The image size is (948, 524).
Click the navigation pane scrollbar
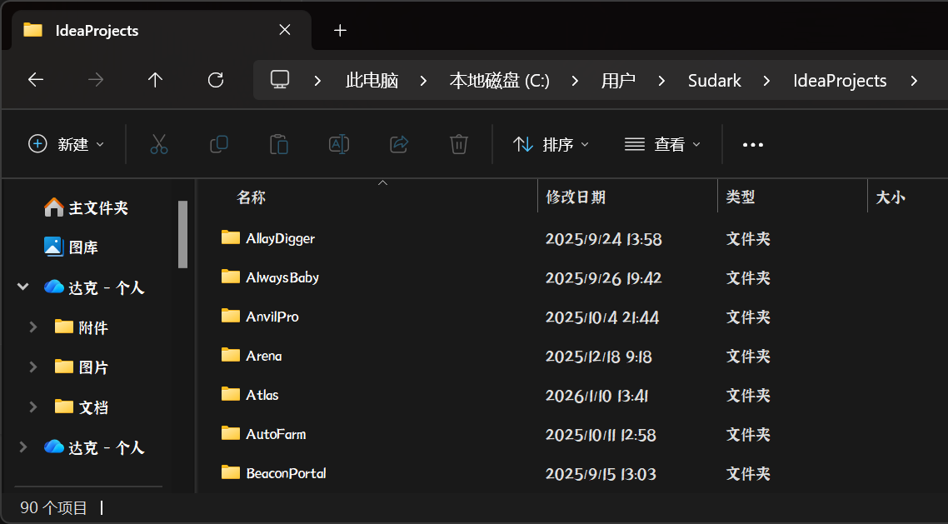(183, 234)
